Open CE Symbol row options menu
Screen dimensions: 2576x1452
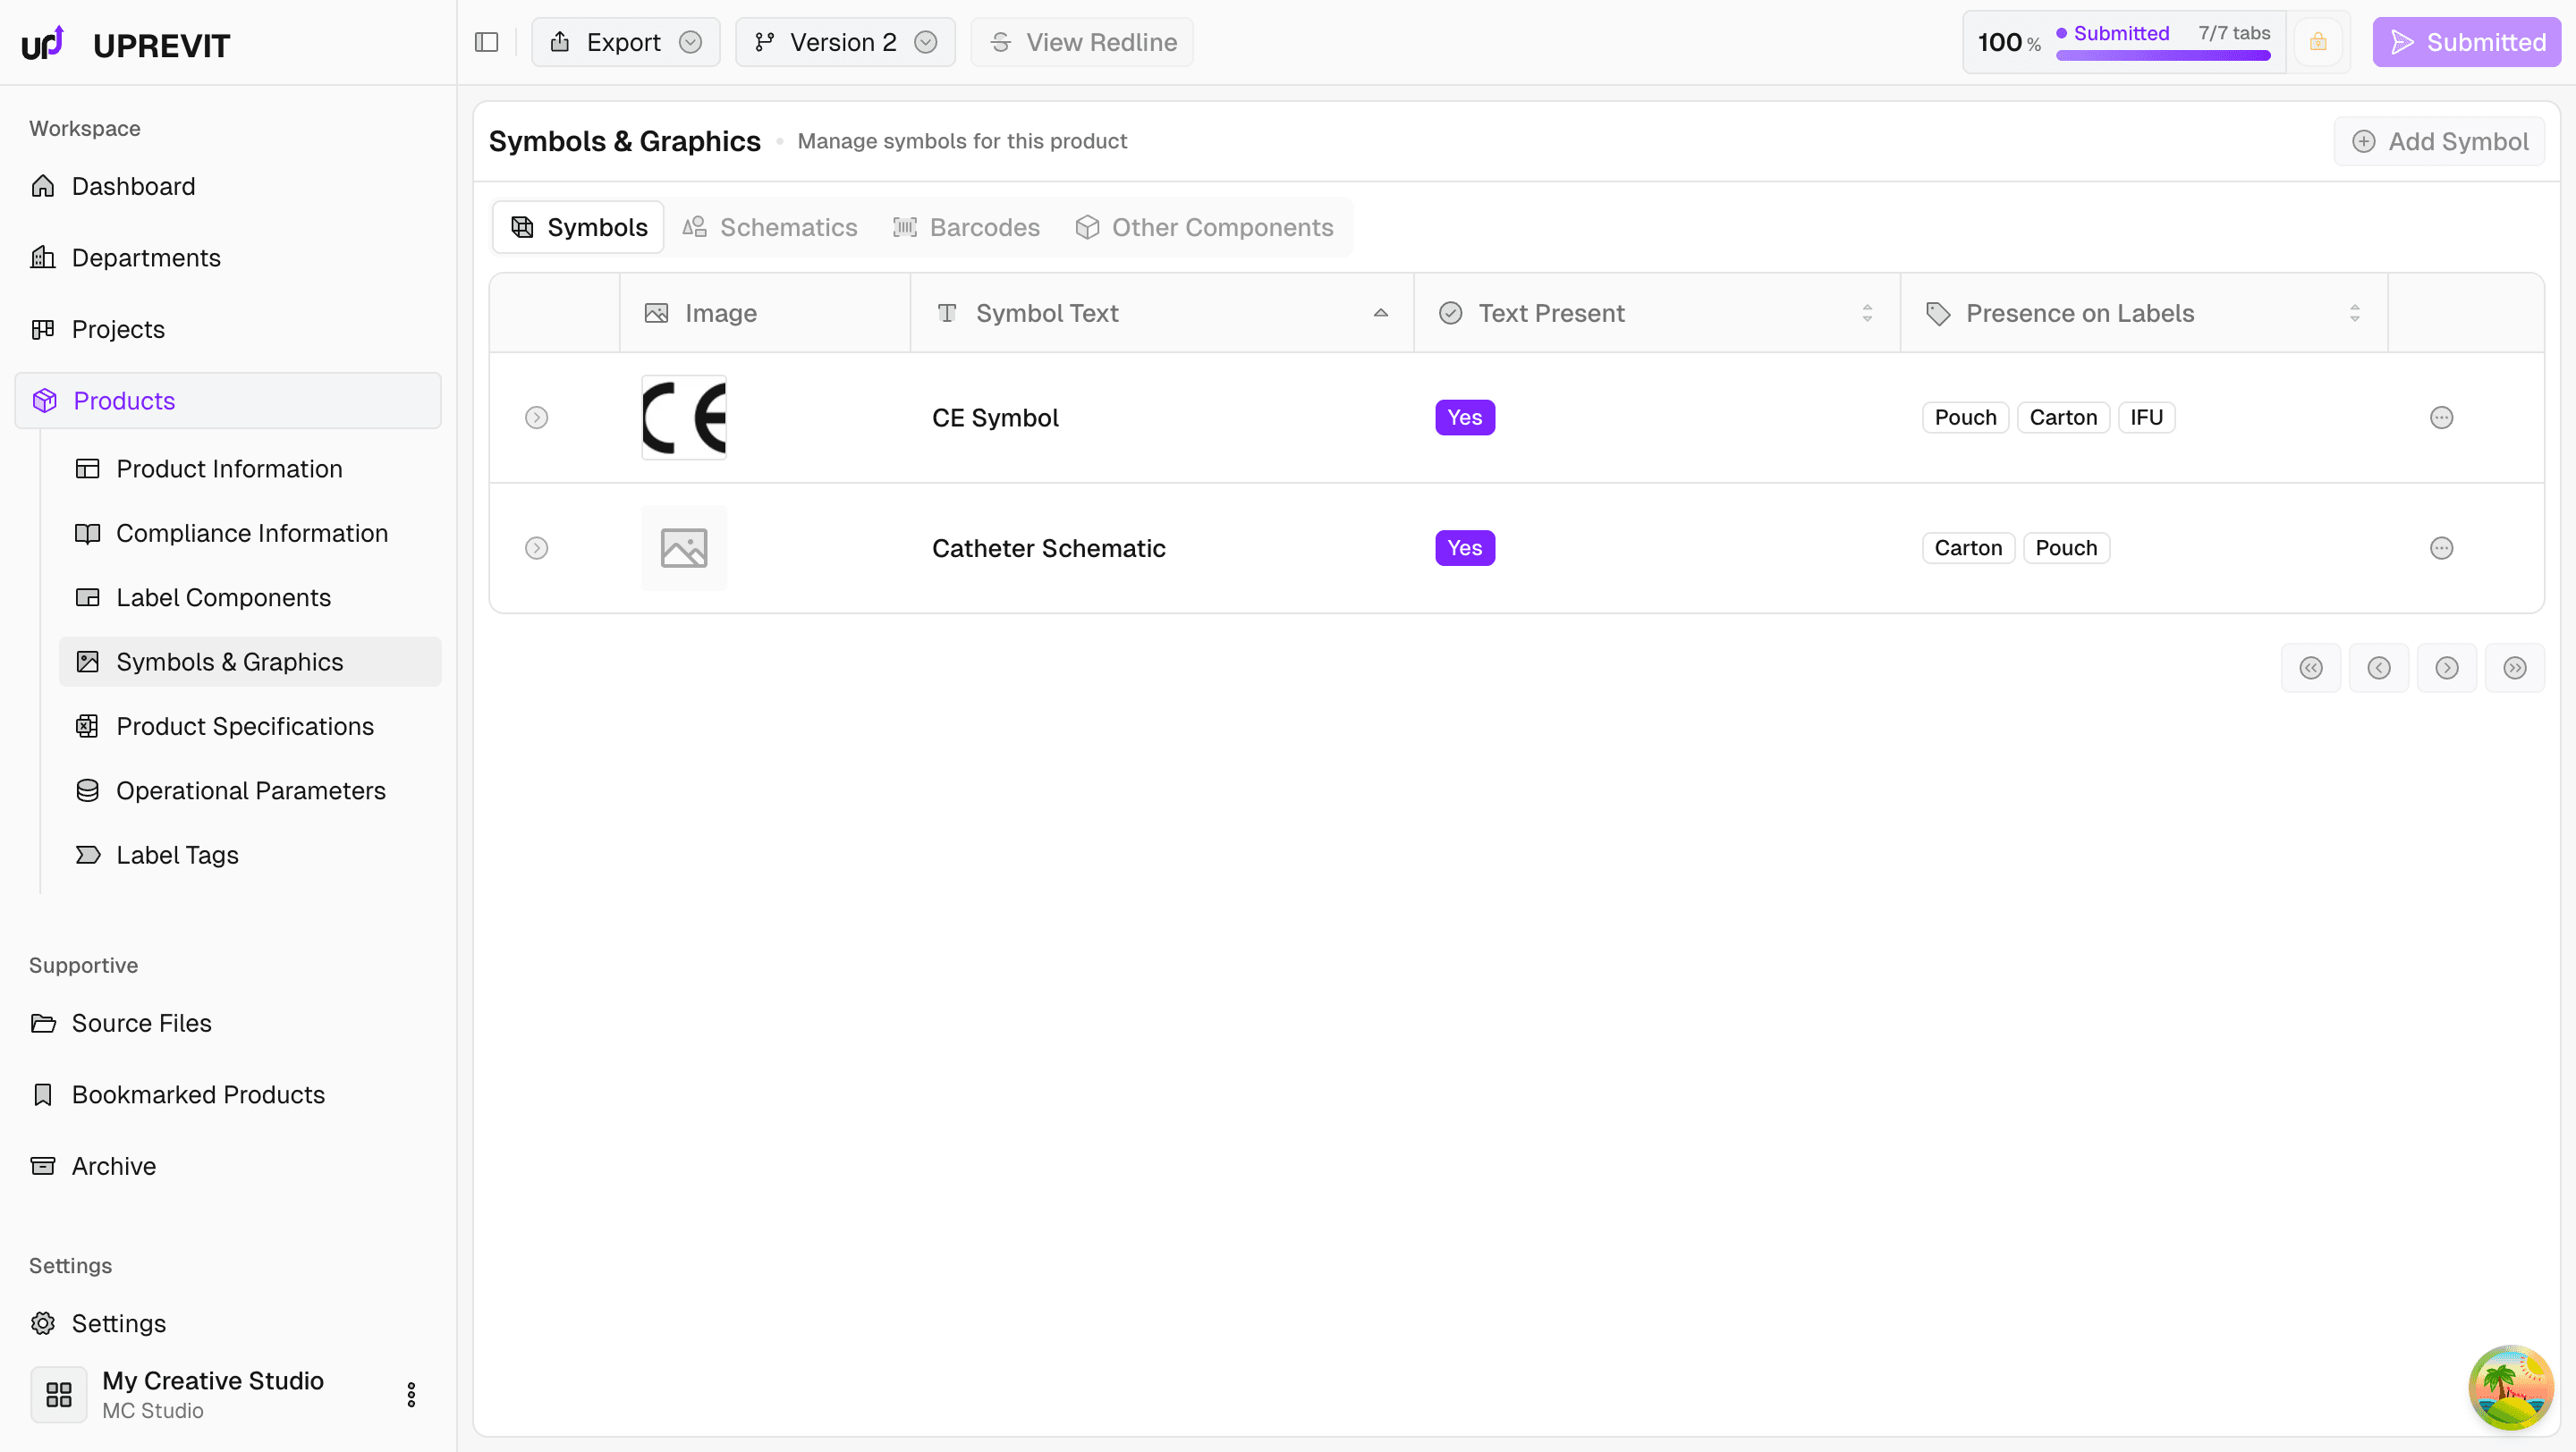tap(2441, 418)
